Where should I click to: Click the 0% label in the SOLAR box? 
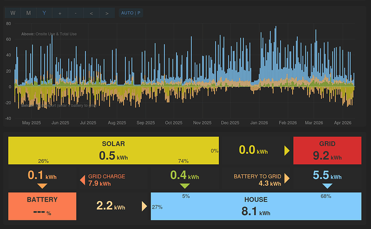point(215,151)
